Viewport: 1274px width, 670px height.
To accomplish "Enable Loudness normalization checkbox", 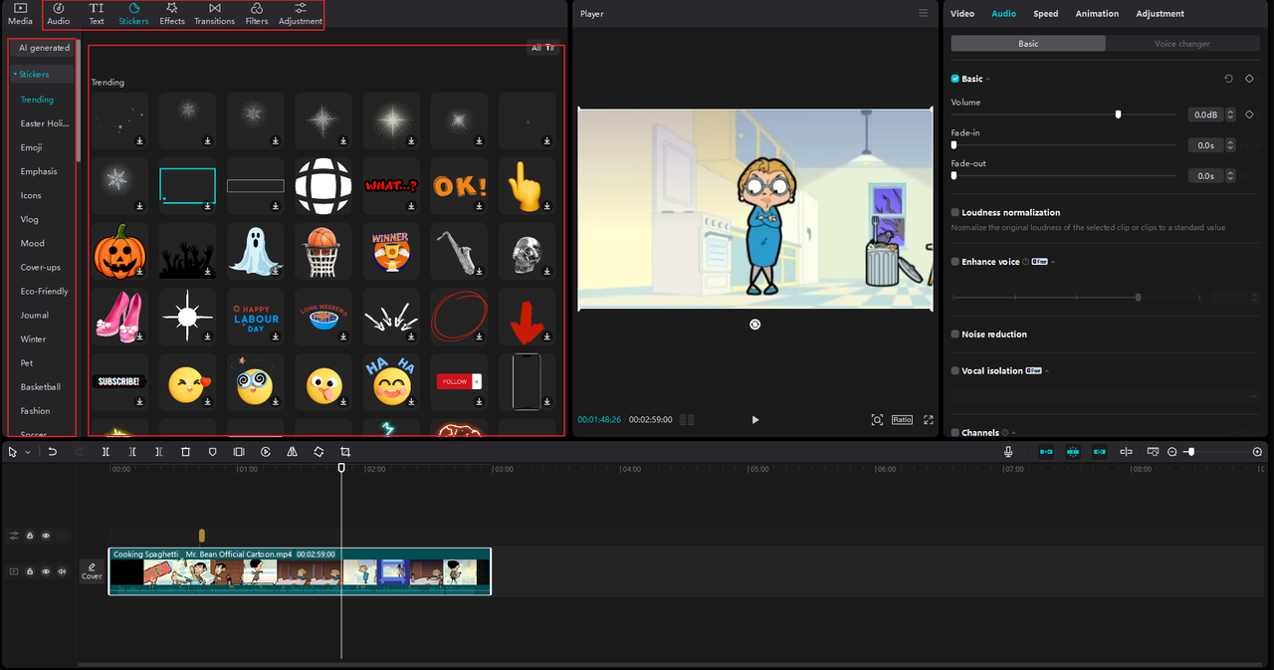I will click(x=955, y=213).
